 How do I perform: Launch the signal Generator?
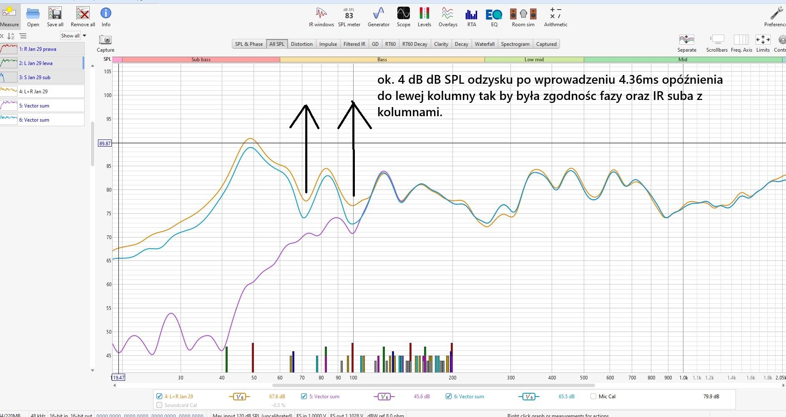tap(378, 17)
